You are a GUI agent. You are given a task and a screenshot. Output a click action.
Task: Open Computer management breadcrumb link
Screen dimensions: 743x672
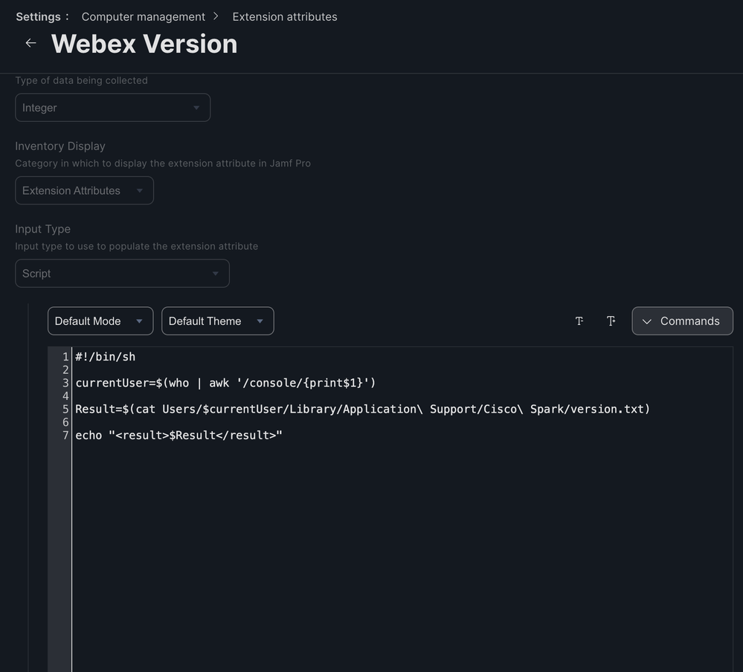coord(143,16)
